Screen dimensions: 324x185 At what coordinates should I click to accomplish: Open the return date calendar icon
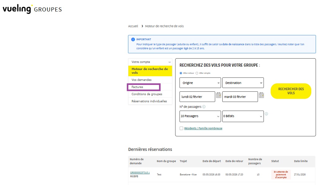[261, 95]
